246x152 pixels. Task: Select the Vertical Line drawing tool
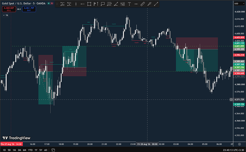pos(76,4)
